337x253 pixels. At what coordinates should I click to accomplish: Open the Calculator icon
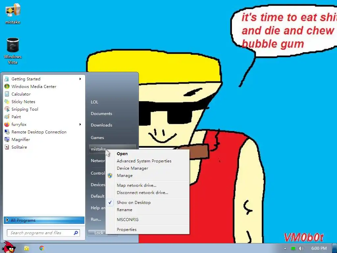coord(7,94)
